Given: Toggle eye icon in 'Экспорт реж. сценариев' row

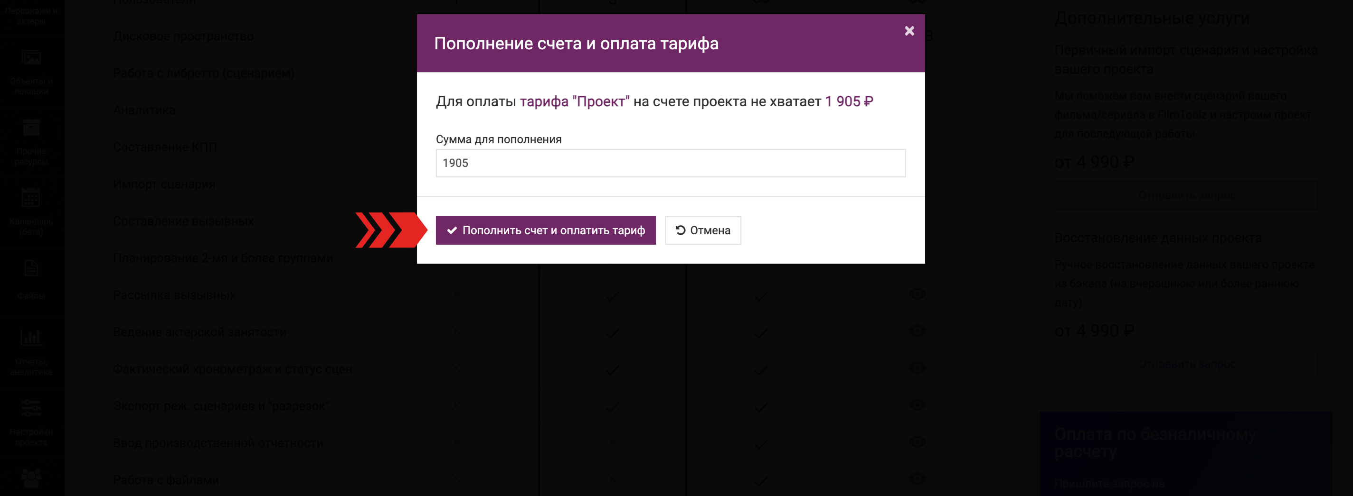Looking at the screenshot, I should tap(917, 405).
